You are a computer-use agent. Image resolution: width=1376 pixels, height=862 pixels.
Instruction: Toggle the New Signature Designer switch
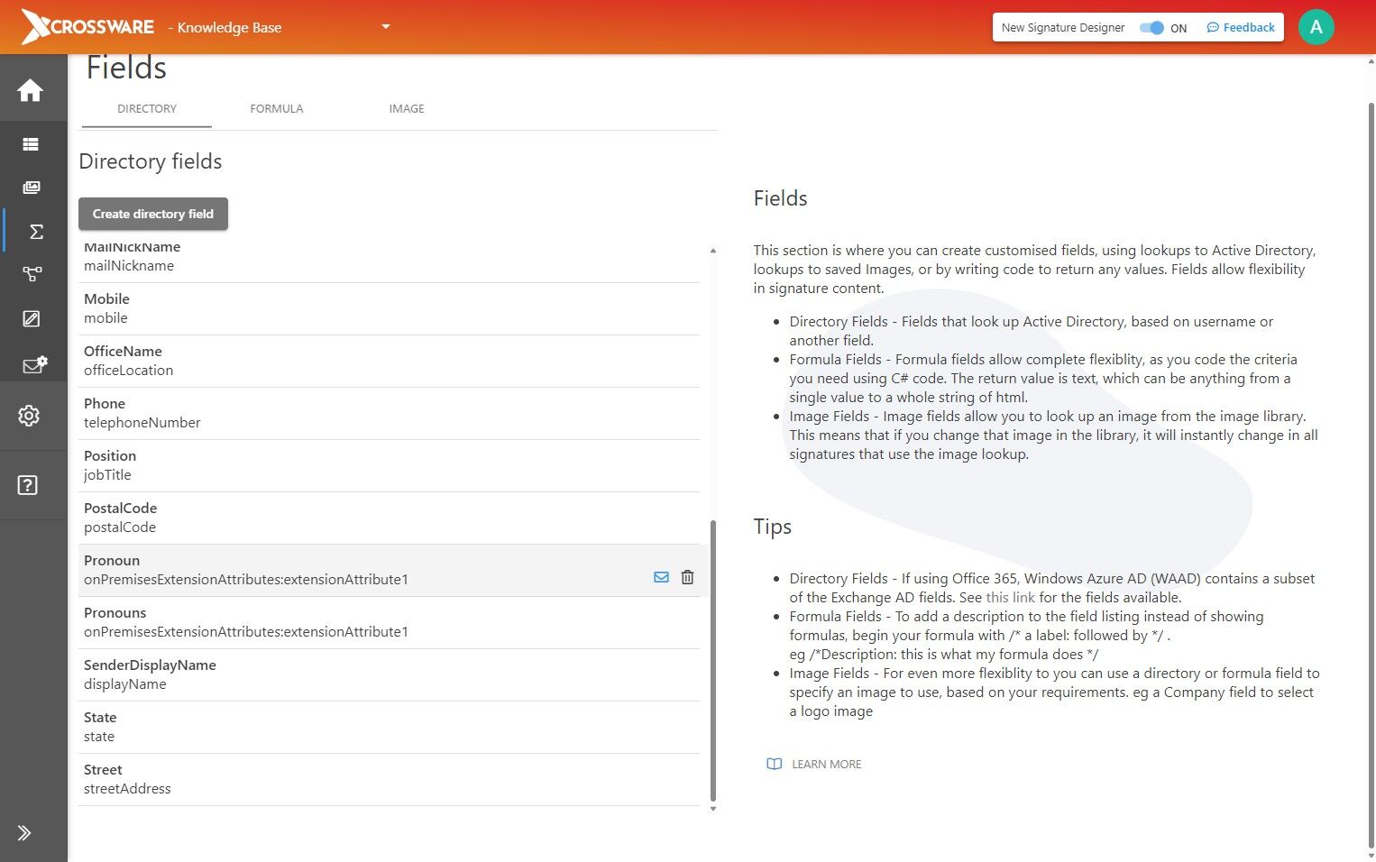pyautogui.click(x=1151, y=28)
